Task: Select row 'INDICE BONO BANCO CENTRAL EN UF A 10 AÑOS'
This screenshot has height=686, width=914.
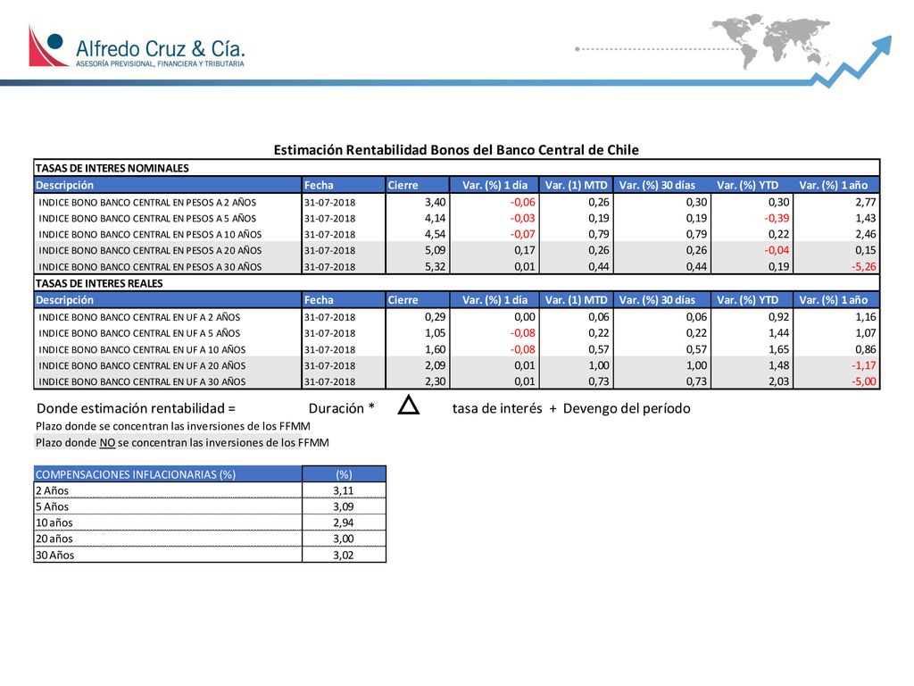Action: pyautogui.click(x=457, y=349)
